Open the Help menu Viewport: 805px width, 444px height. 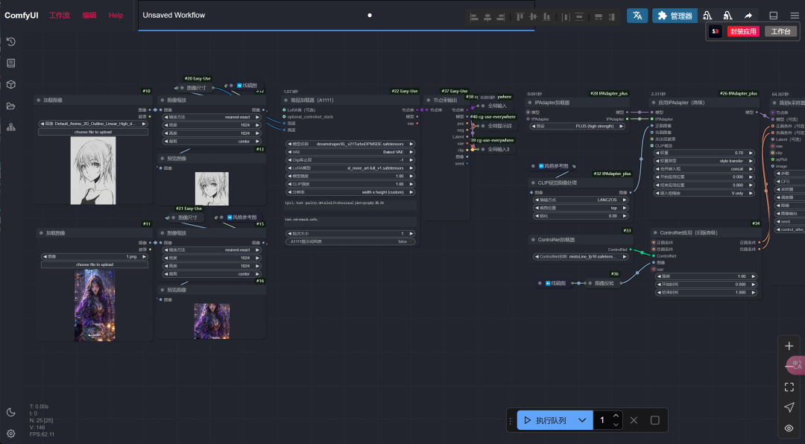click(x=116, y=16)
